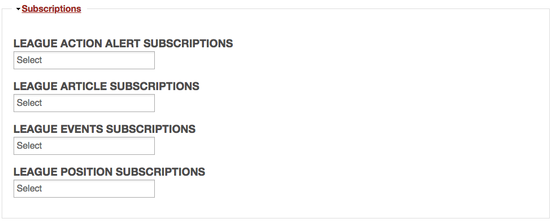Focus the first Select field in the Subscriptions section

pyautogui.click(x=84, y=60)
